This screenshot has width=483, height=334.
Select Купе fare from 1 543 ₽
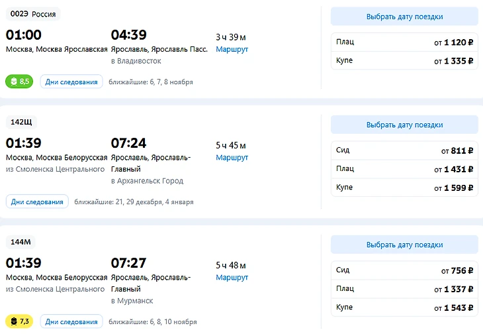[x=404, y=307]
